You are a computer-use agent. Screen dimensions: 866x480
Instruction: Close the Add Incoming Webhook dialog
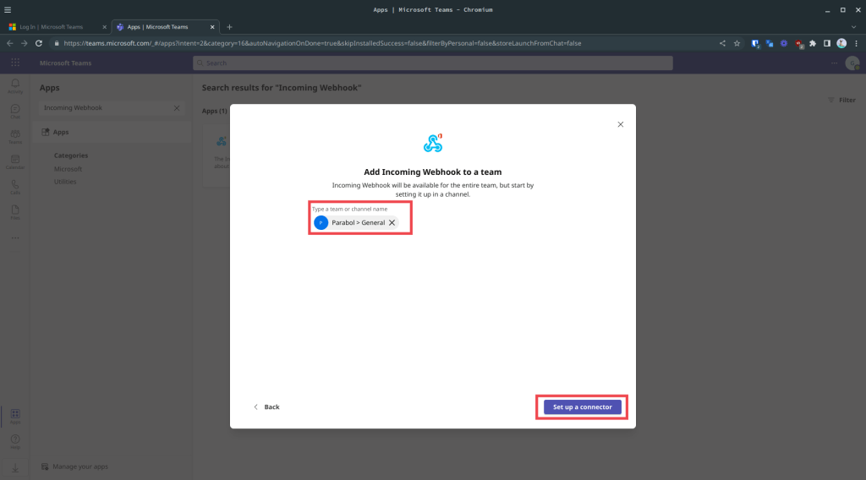point(620,124)
